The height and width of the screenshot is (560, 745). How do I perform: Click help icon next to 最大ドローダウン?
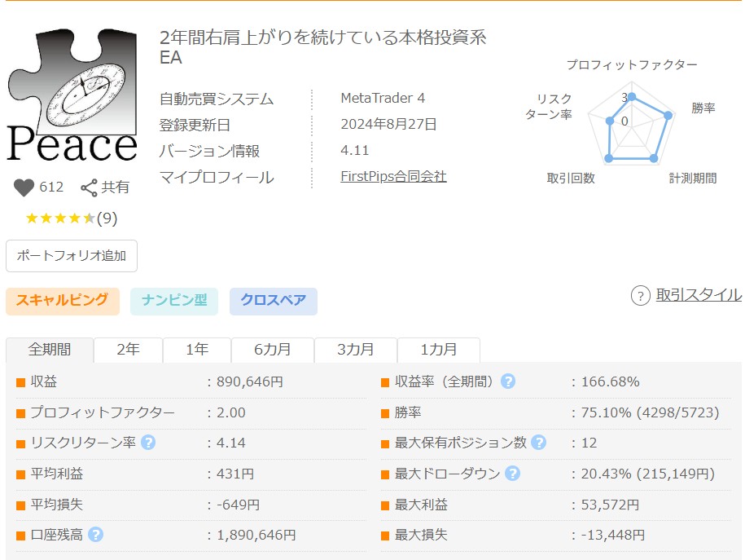(512, 474)
